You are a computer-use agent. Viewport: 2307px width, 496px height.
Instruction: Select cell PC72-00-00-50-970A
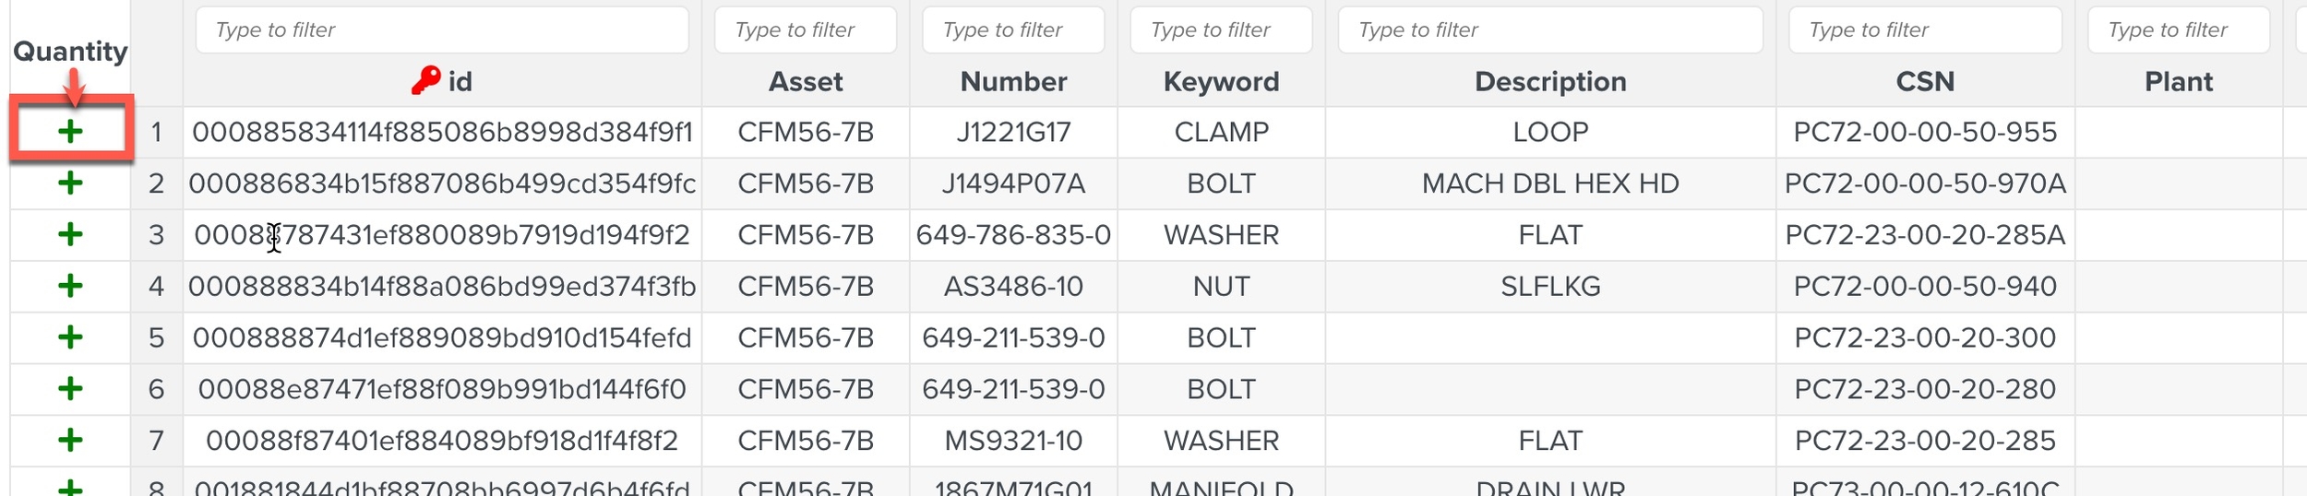[x=1925, y=184]
